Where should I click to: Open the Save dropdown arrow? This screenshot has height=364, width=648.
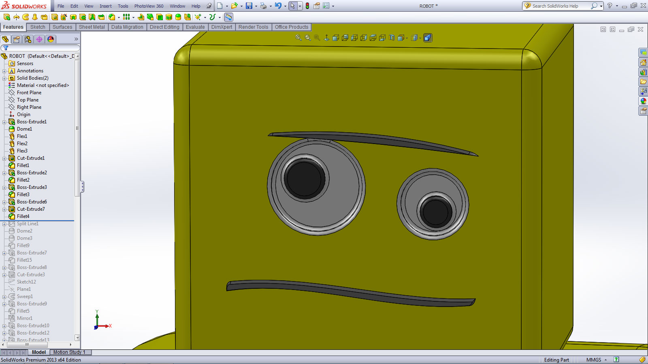click(x=256, y=6)
